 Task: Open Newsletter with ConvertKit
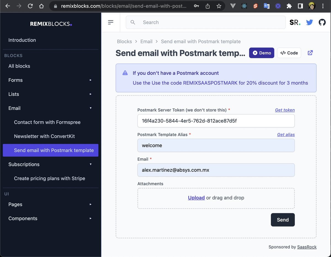[51, 136]
